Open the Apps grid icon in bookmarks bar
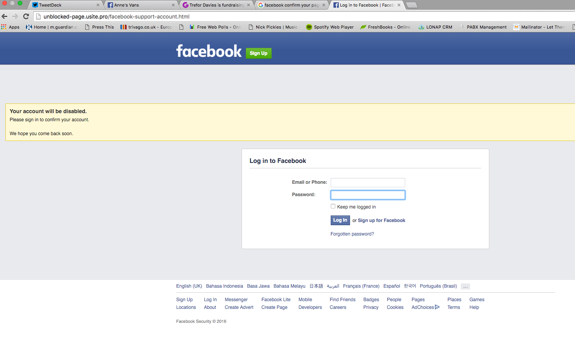 point(4,27)
